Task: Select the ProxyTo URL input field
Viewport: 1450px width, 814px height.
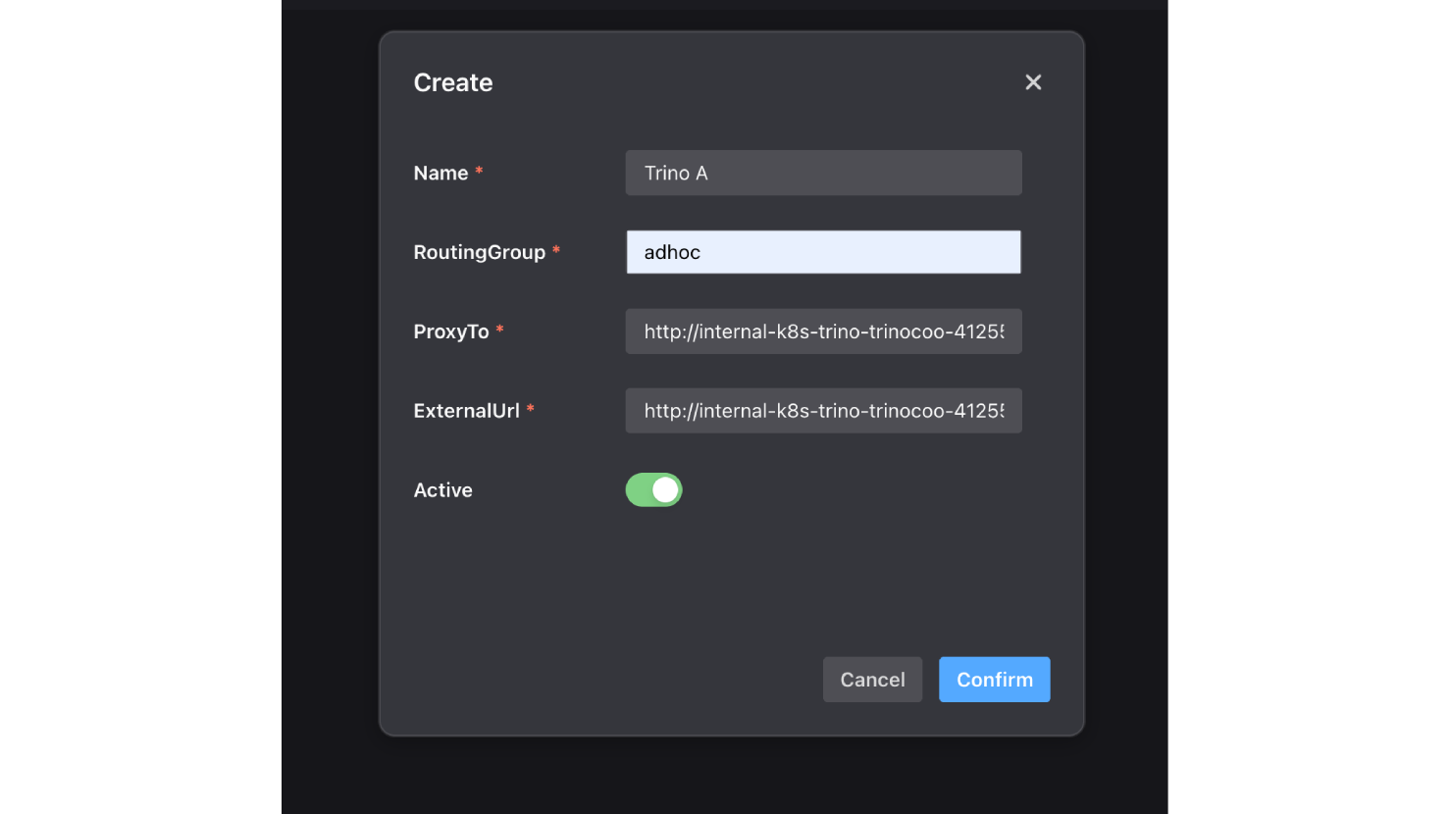Action: click(x=823, y=331)
